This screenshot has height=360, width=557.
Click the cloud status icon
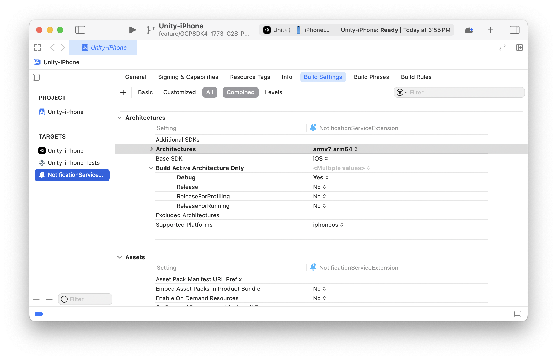[469, 30]
